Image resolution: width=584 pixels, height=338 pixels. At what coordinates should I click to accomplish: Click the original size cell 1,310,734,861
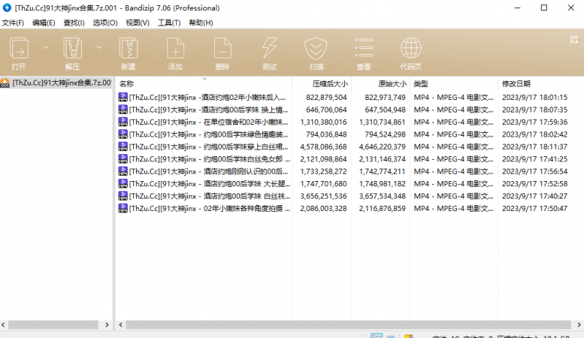(382, 122)
